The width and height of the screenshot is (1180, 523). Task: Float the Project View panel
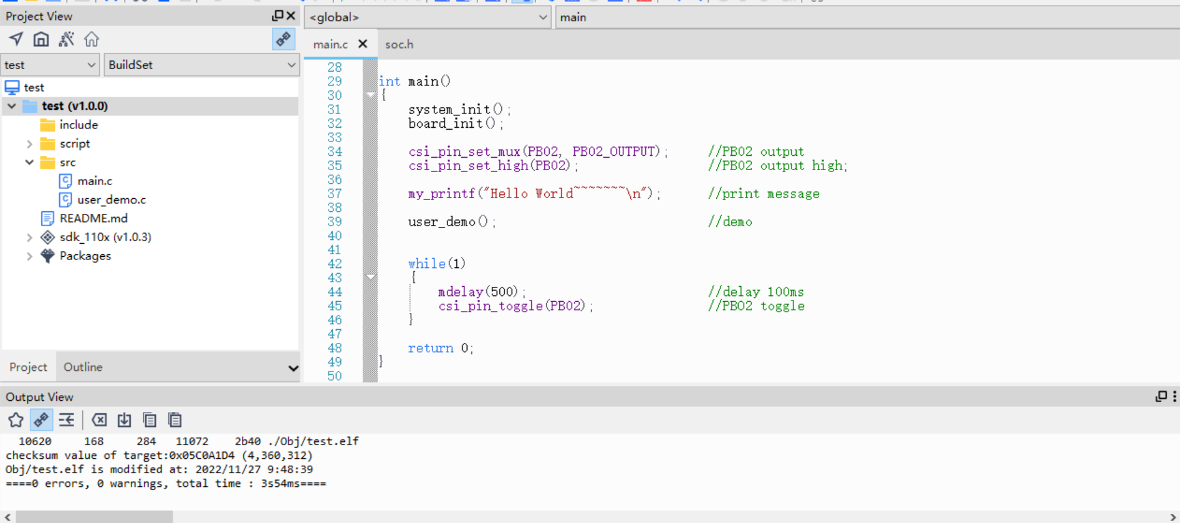click(277, 16)
